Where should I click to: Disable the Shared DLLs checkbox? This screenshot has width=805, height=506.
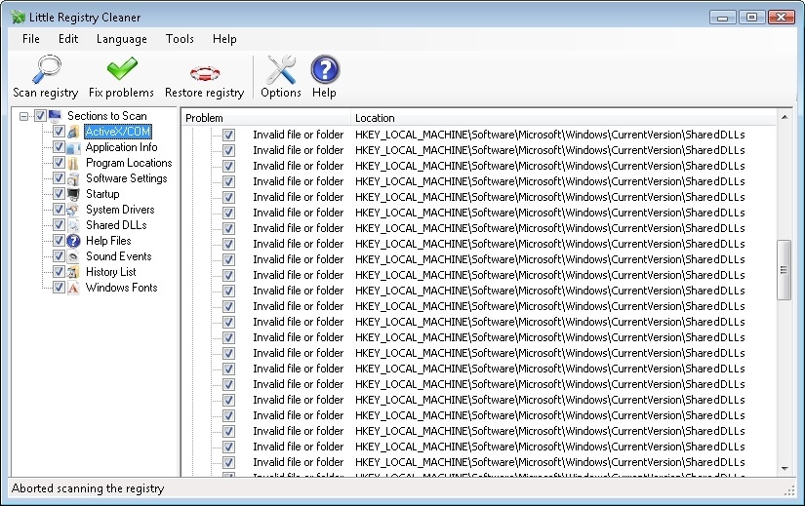[x=59, y=225]
